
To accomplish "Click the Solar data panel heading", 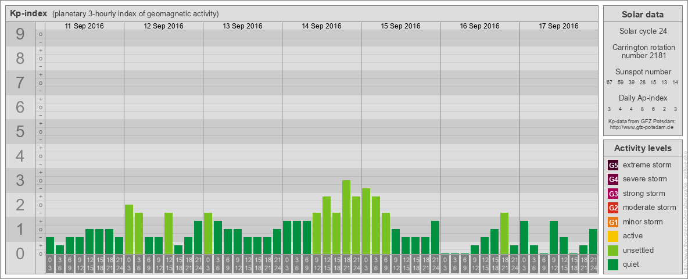I will (642, 15).
